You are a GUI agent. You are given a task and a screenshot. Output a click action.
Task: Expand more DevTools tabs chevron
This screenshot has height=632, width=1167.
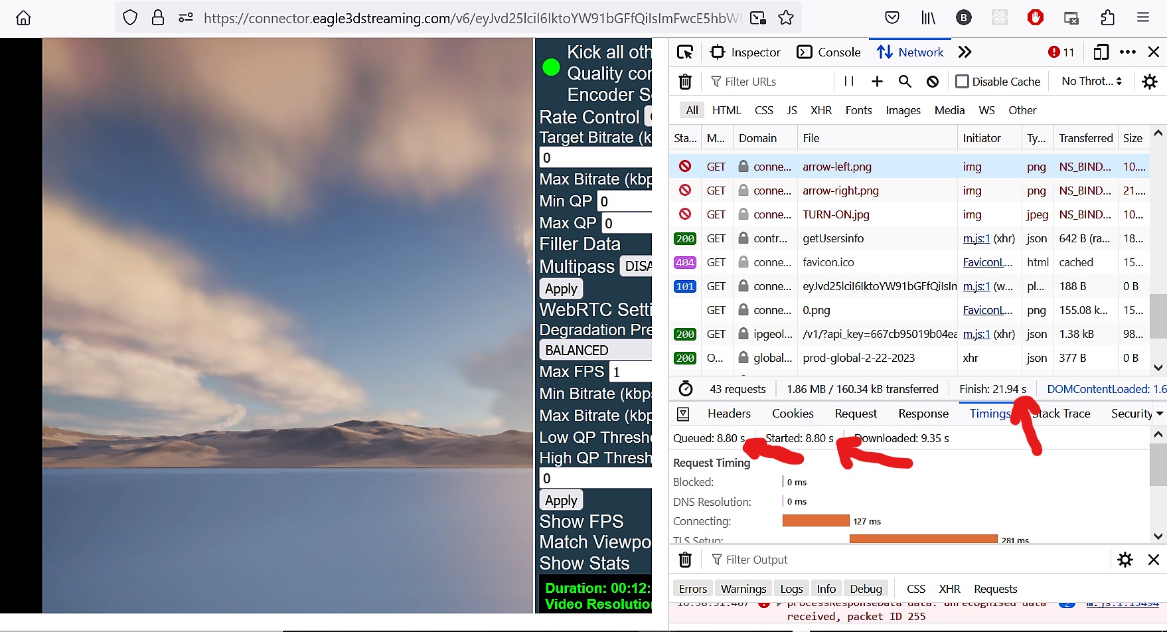[965, 52]
